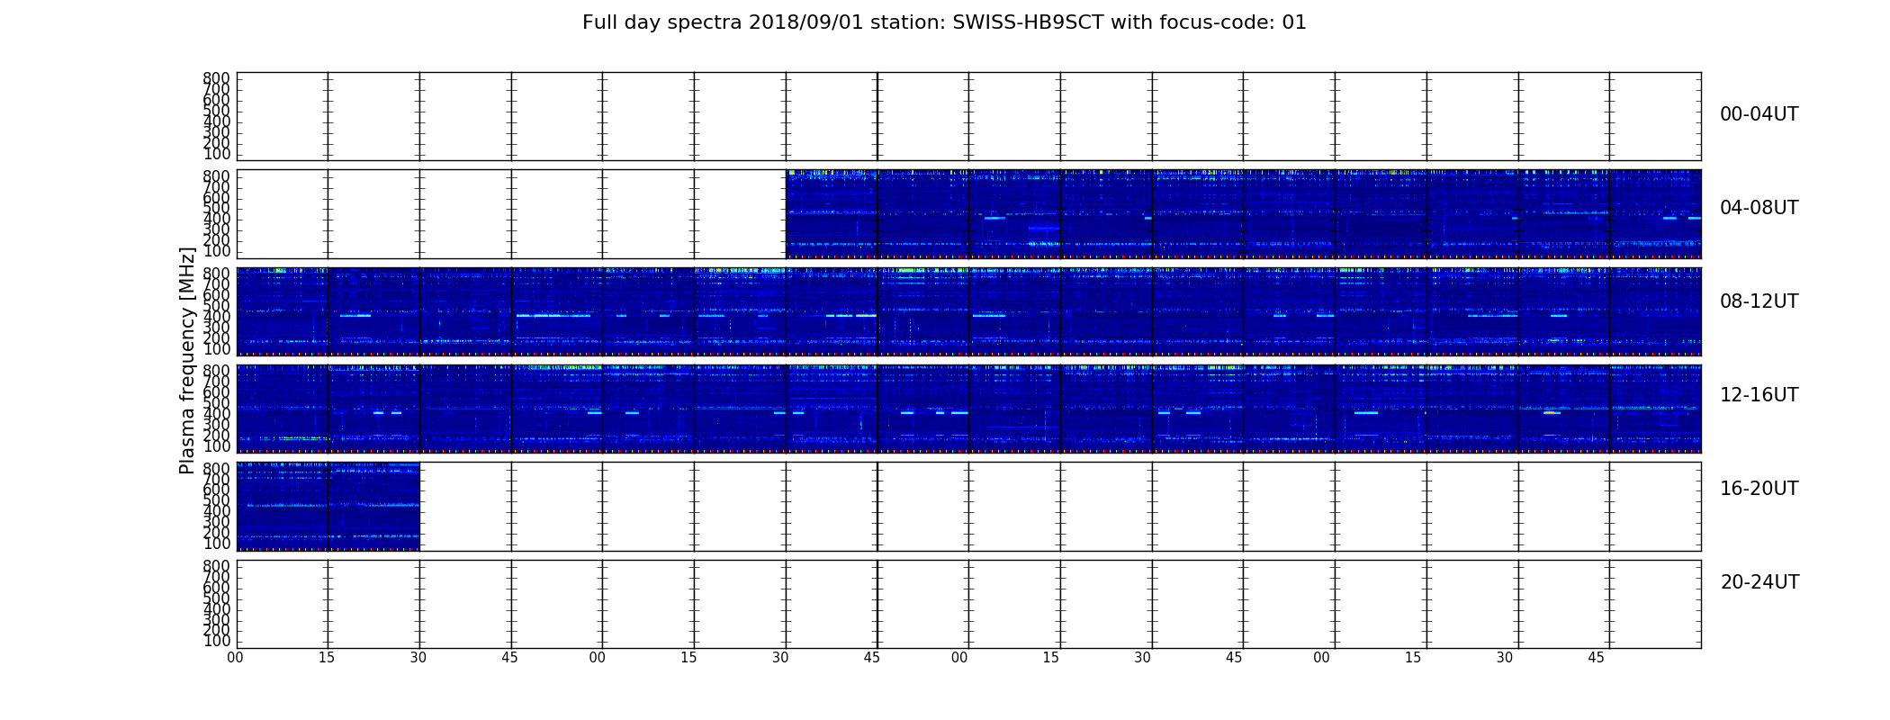The width and height of the screenshot is (1890, 720).
Task: Click the 800 tick label of the 00-04UT panel
Action: pyautogui.click(x=217, y=78)
